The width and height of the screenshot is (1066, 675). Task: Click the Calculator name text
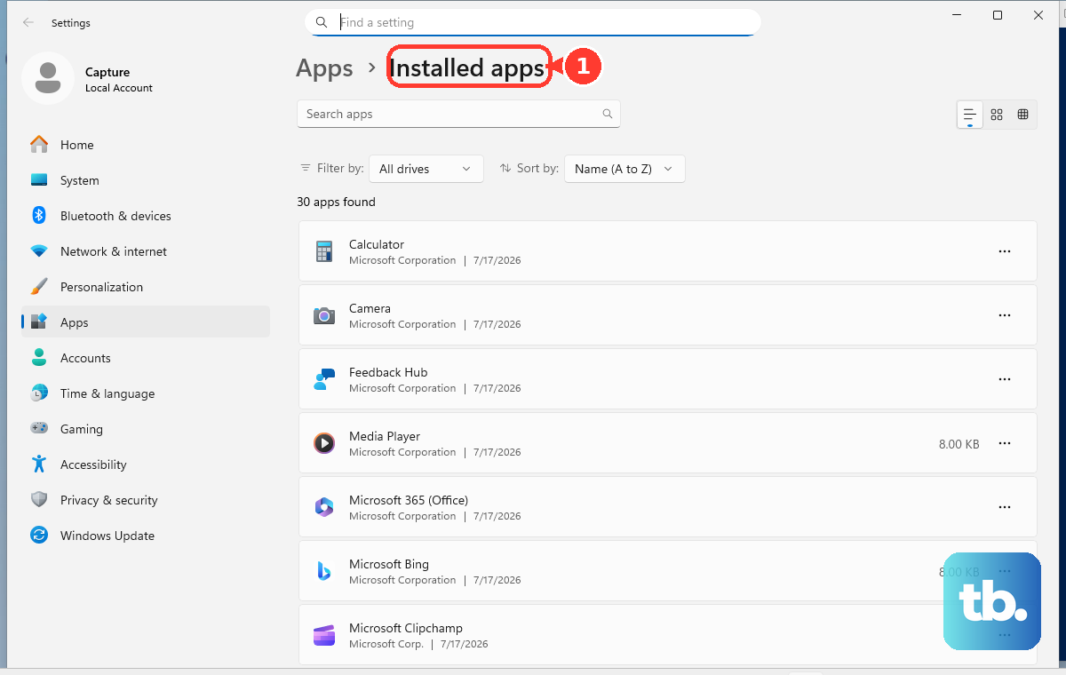pyautogui.click(x=377, y=244)
